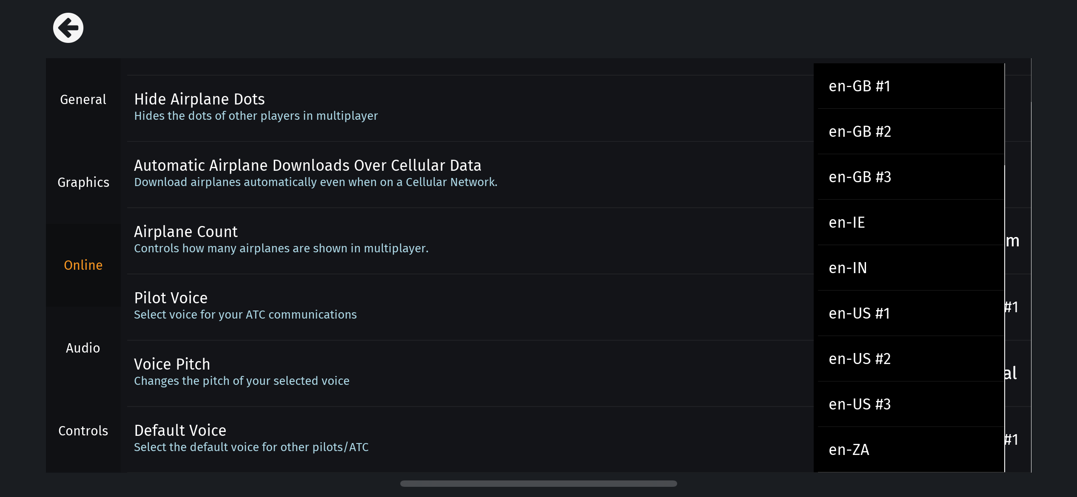This screenshot has width=1077, height=497.
Task: Tap the back arrow icon
Action: click(x=68, y=28)
